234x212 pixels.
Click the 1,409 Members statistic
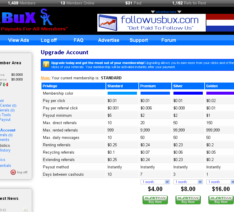coord(22,3)
